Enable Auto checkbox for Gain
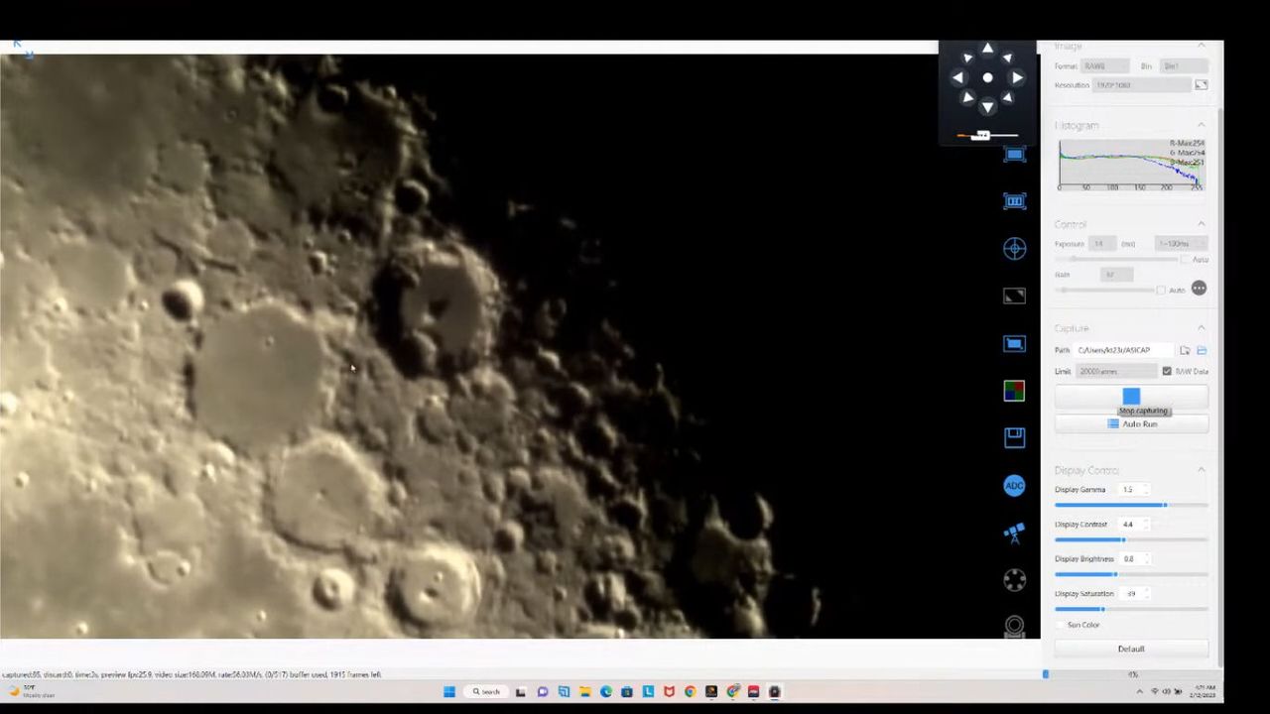The image size is (1270, 714). 1162,290
